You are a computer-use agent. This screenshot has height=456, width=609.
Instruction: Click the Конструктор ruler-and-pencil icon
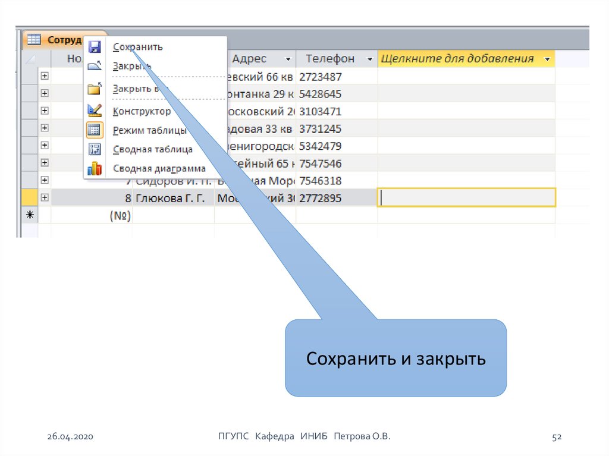(95, 111)
